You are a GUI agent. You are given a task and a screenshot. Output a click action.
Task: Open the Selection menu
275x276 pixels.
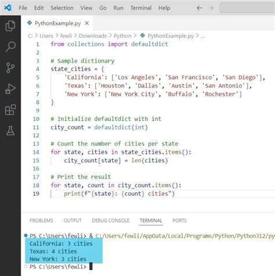tap(62, 8)
